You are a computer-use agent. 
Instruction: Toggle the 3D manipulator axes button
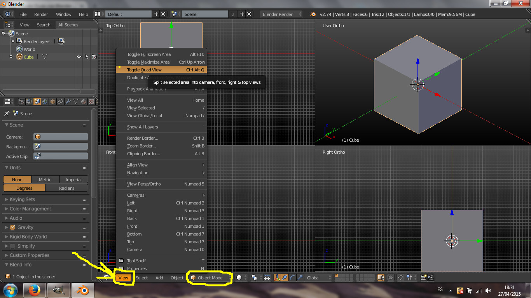click(x=277, y=277)
